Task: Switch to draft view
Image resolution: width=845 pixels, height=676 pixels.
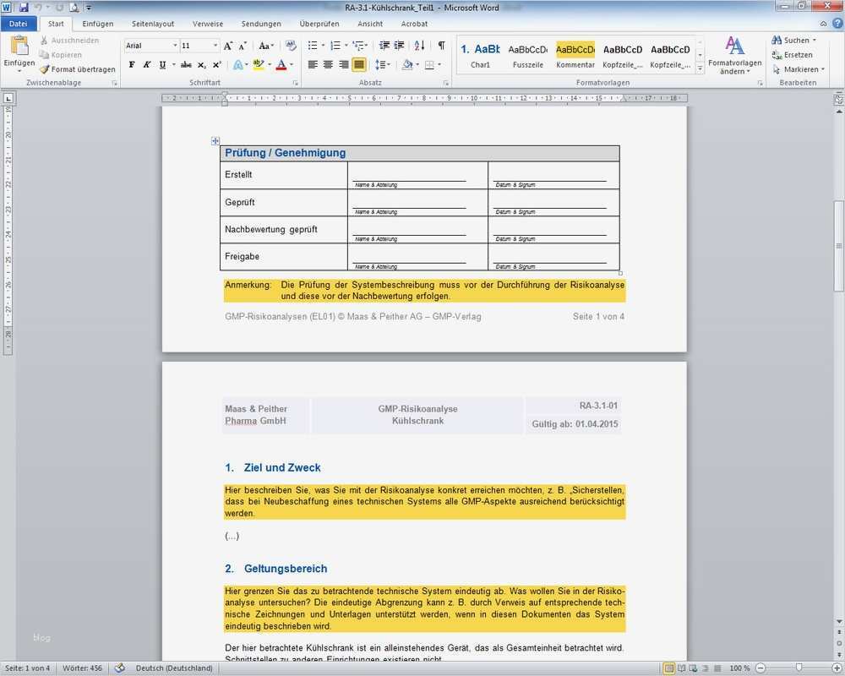Action: pyautogui.click(x=717, y=668)
